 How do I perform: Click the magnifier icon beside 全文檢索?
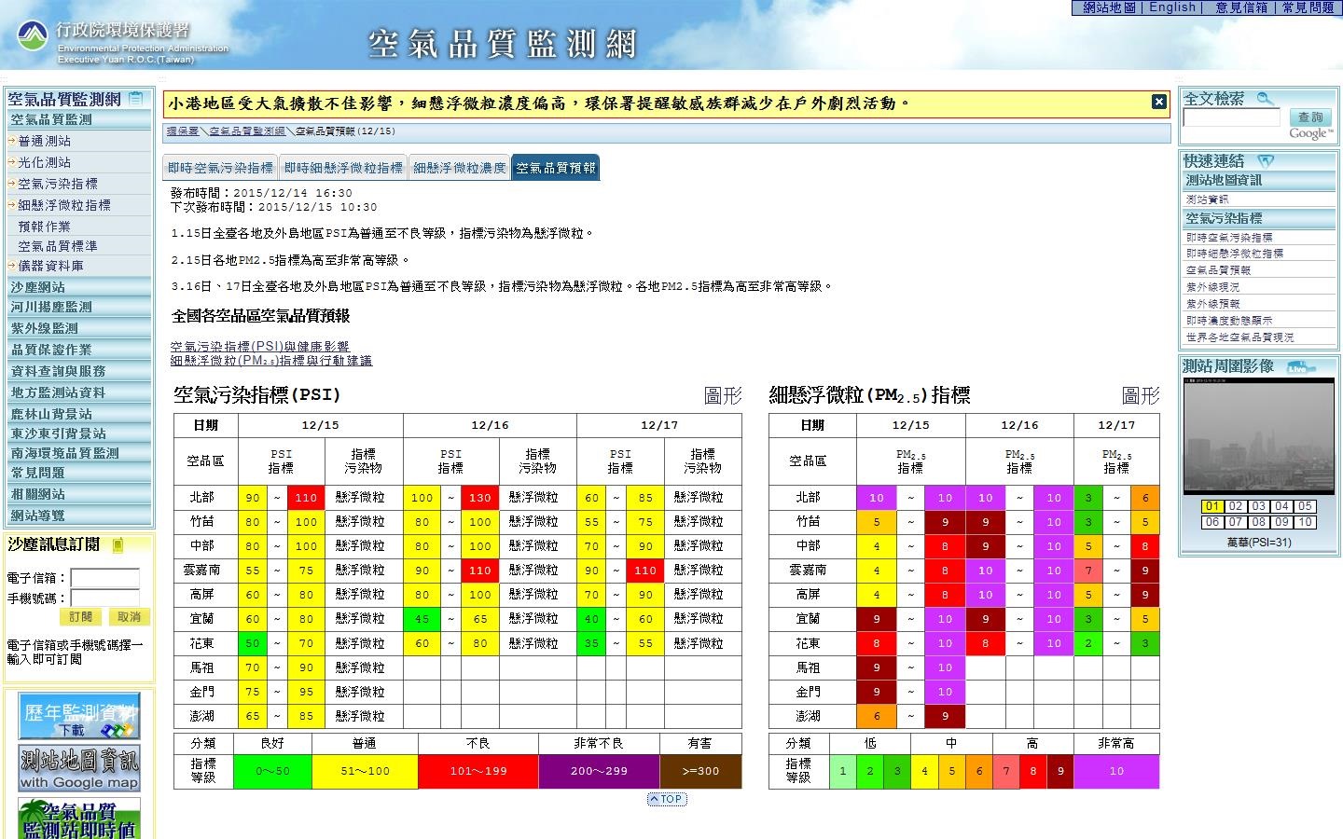point(1265,99)
